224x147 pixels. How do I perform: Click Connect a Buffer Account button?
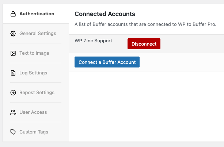pyautogui.click(x=107, y=62)
